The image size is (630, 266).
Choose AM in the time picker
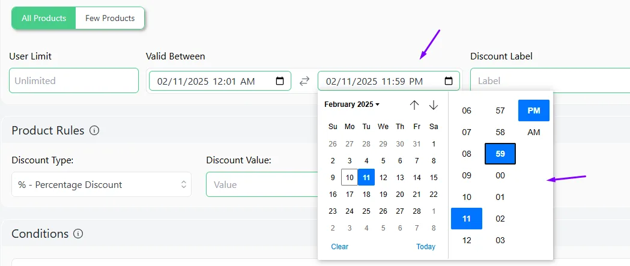[x=533, y=132]
